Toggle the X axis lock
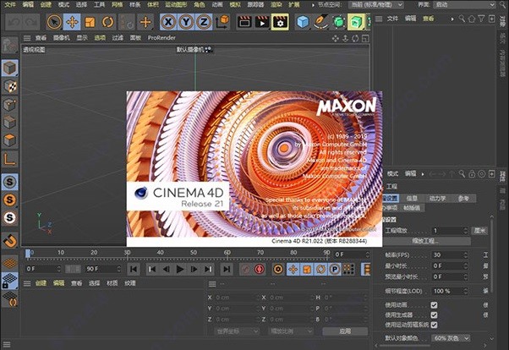Viewport: 509px width, 350px height. pyautogui.click(x=168, y=22)
